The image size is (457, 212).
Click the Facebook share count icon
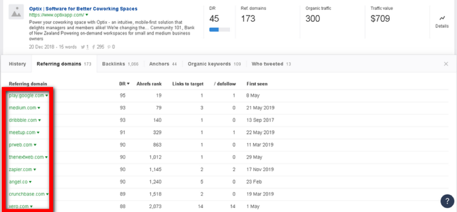tap(94, 47)
